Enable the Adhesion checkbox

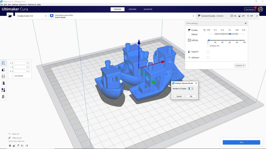point(208,58)
